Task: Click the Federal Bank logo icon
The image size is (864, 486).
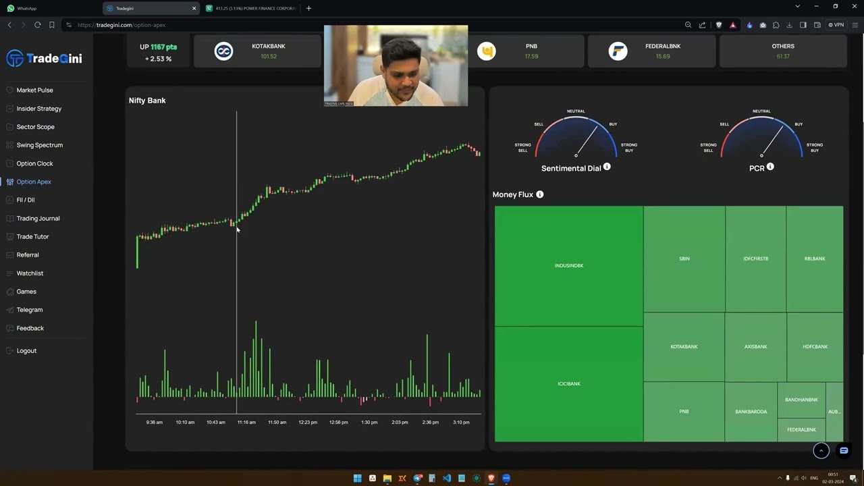Action: click(618, 51)
